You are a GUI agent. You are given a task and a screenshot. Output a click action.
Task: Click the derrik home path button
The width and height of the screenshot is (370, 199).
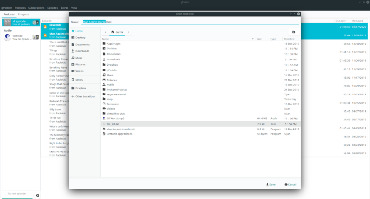(x=117, y=32)
